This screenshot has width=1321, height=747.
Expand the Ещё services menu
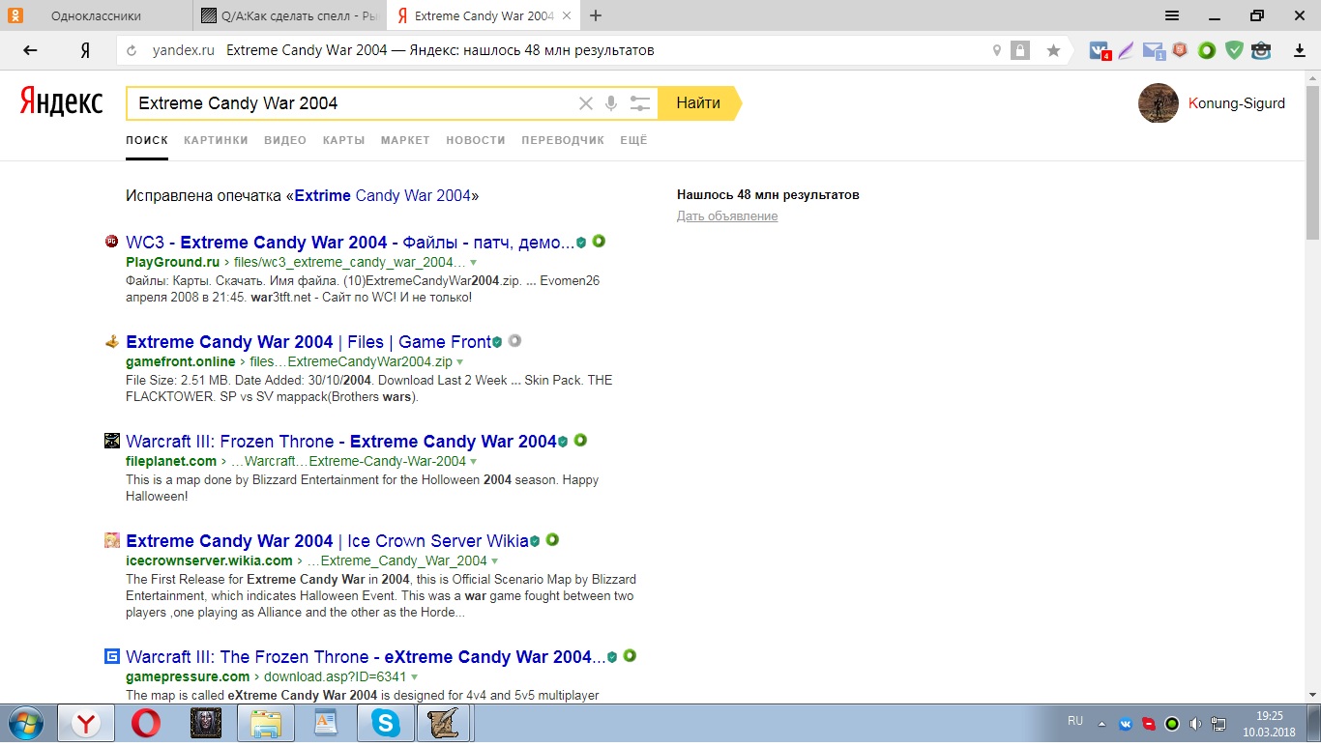coord(633,140)
